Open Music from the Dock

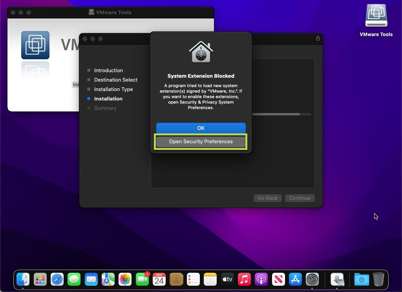click(x=244, y=279)
